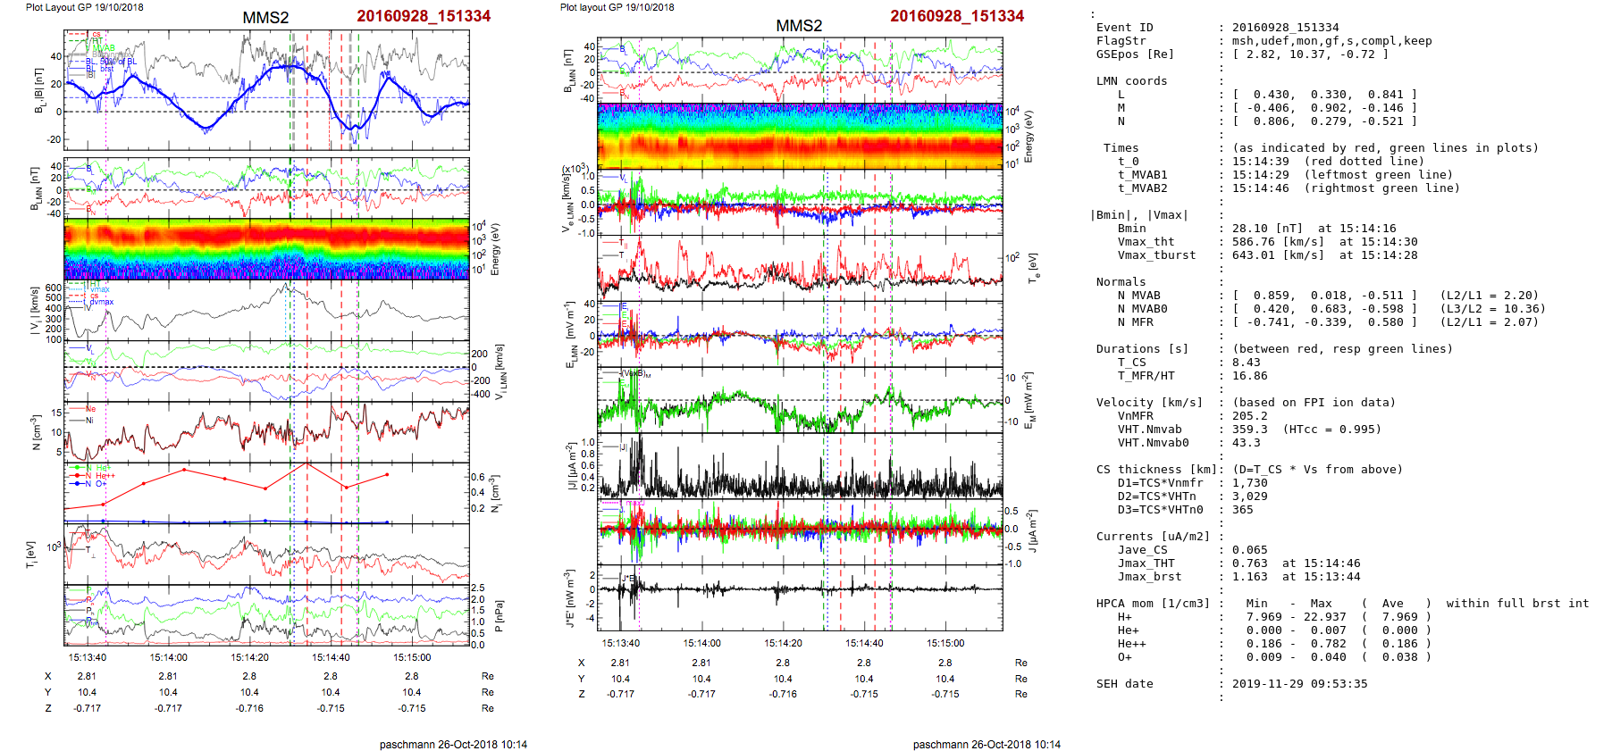Click the paschmann 26-Oct-2018 footer under the left plot
This screenshot has width=1612, height=751.
point(453,744)
